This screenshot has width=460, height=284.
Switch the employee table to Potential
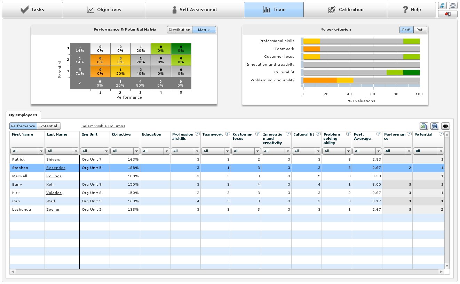click(49, 126)
